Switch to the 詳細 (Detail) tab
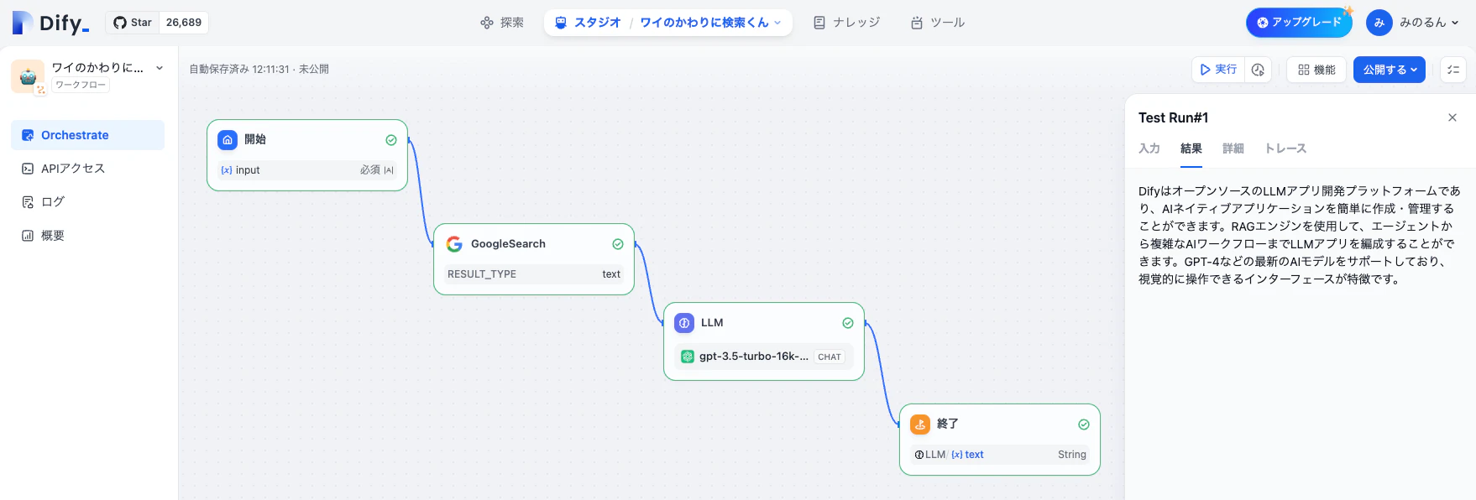 click(1233, 148)
